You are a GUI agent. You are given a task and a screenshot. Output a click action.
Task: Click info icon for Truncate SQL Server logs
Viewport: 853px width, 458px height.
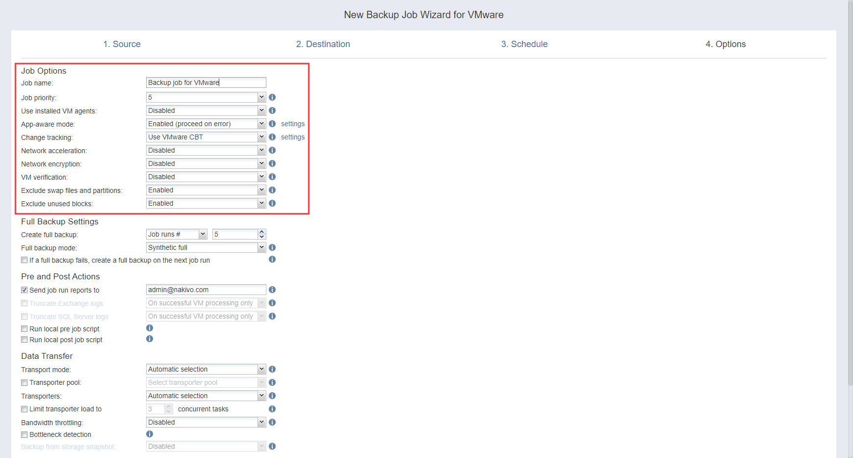pyautogui.click(x=272, y=316)
